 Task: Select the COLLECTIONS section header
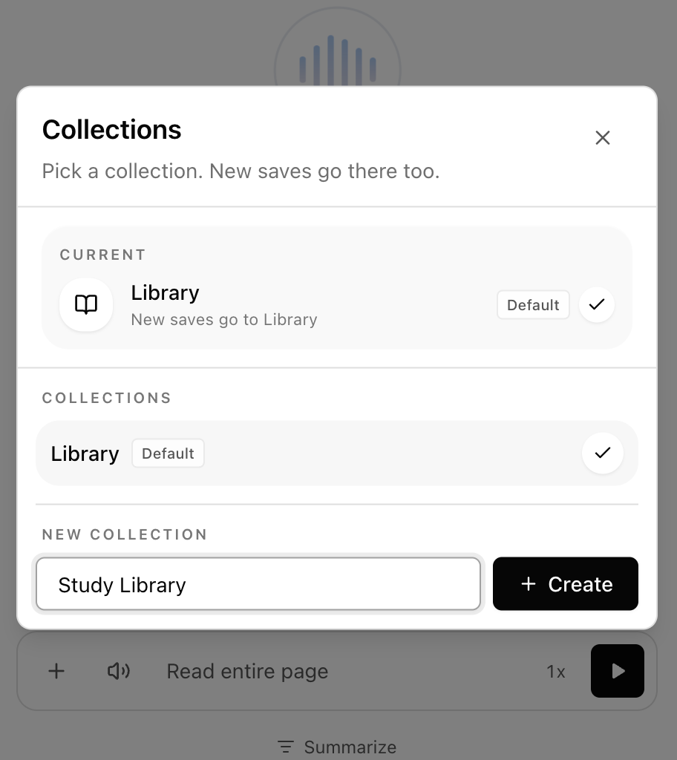point(106,398)
